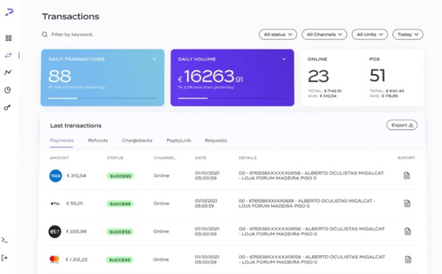Screen dimensions: 442x274
Task: Click the amount € 55,01
Action: coord(75,203)
